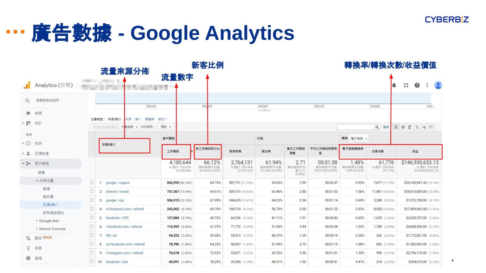
Task: Switch to pivot table view icon
Action: coord(431,127)
